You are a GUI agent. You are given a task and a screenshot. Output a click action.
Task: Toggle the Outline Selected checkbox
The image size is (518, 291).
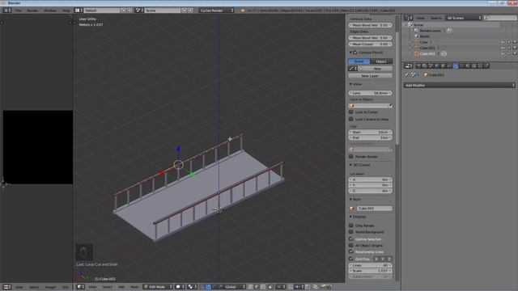click(351, 239)
